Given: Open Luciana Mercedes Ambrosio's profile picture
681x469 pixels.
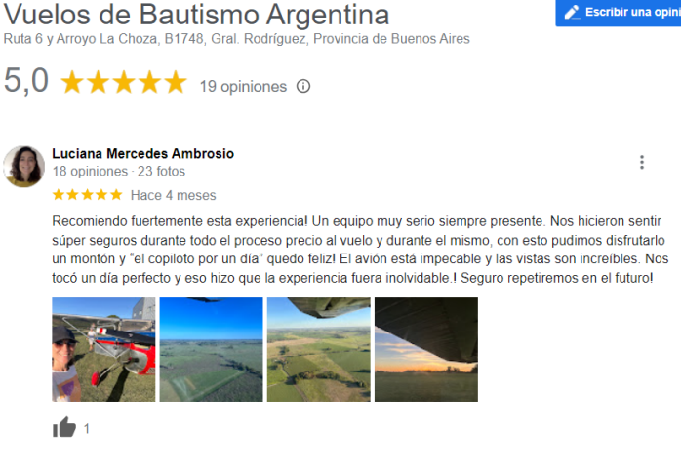Looking at the screenshot, I should click(x=23, y=167).
